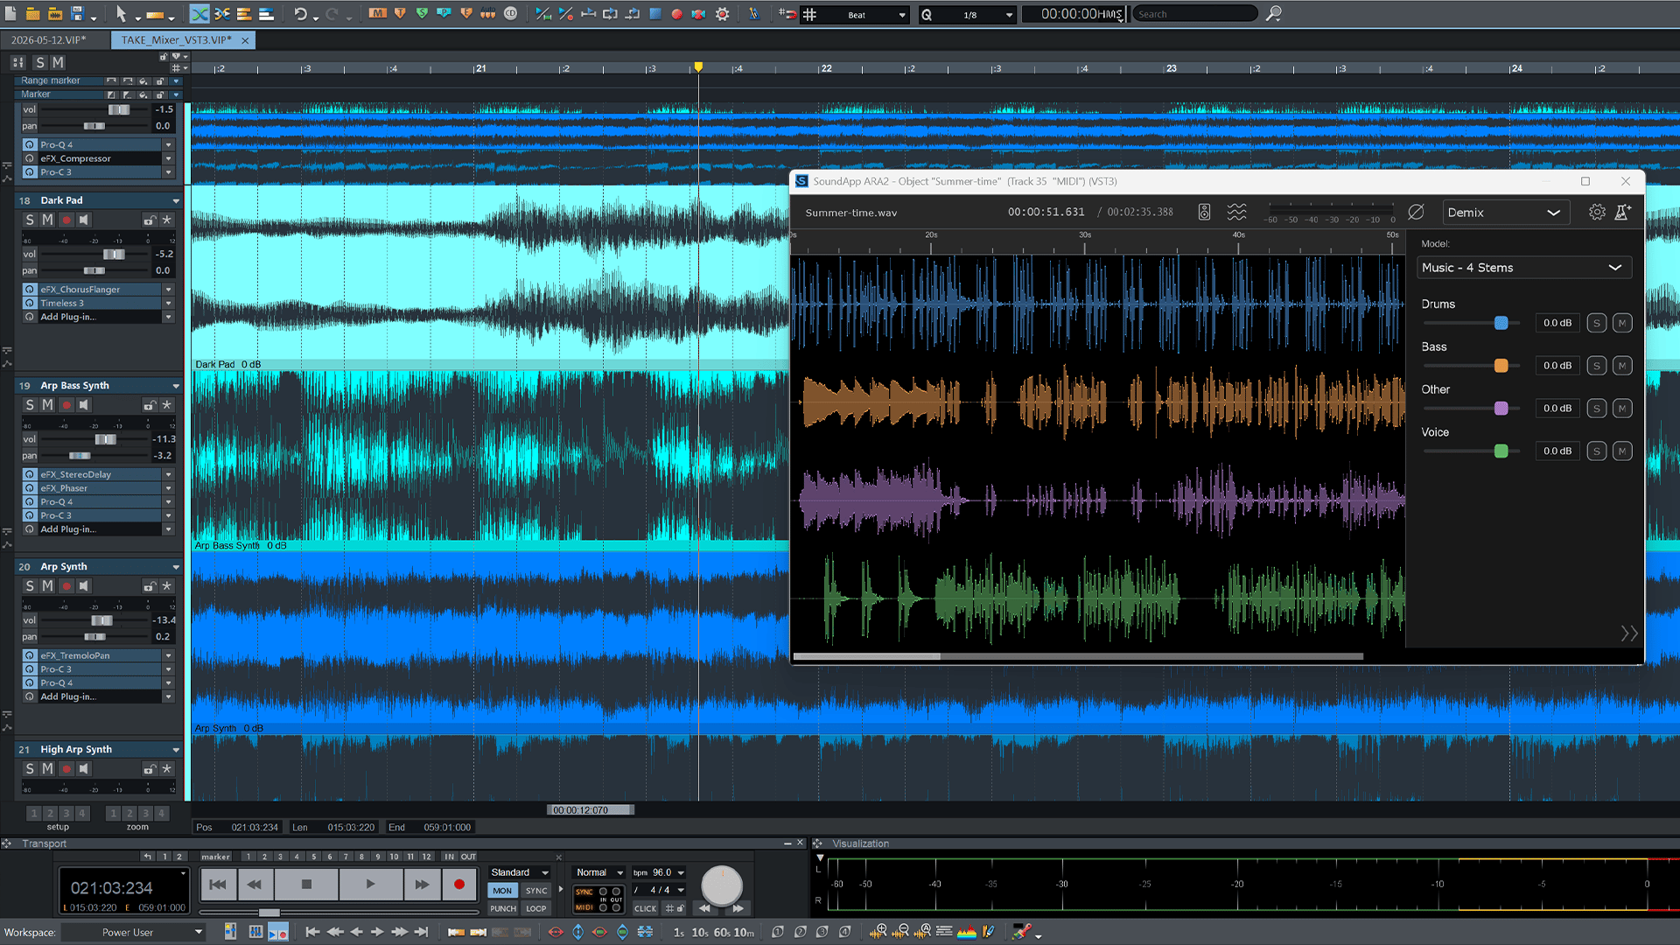Open the Standard transport mode dropdown
Viewport: 1680px width, 945px height.
(520, 872)
